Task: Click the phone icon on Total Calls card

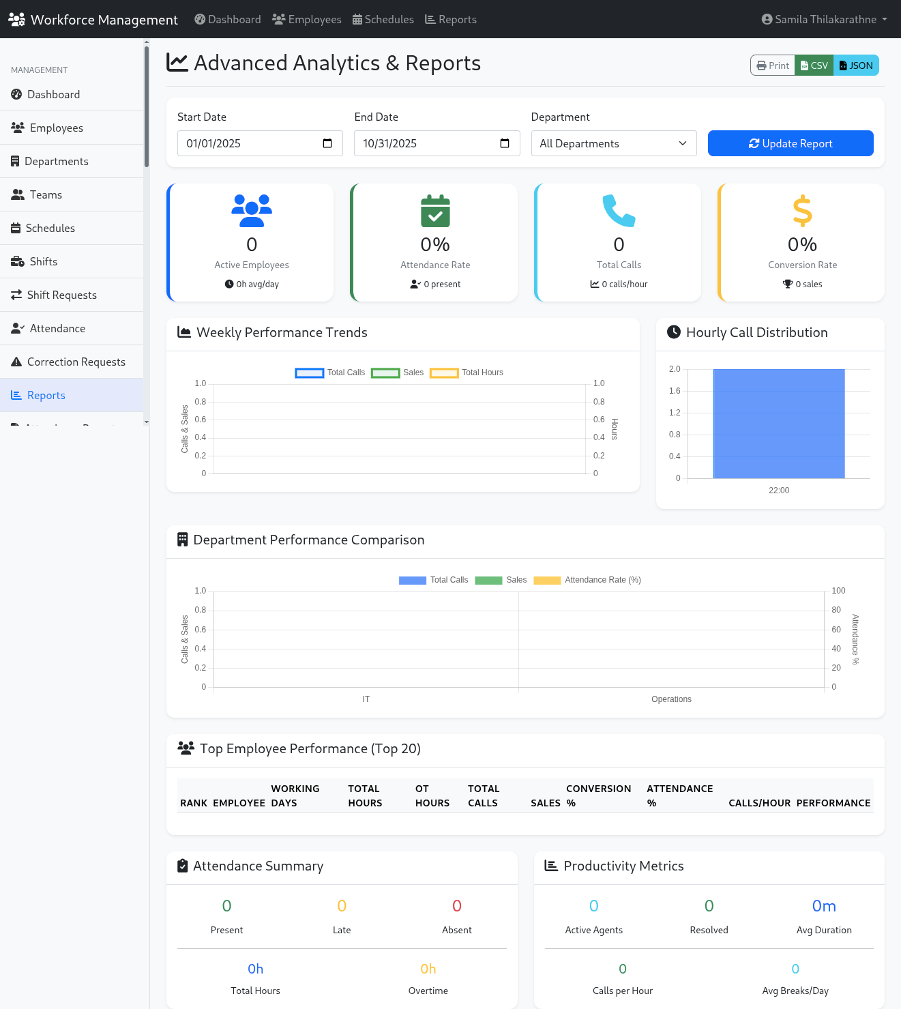Action: 618,211
